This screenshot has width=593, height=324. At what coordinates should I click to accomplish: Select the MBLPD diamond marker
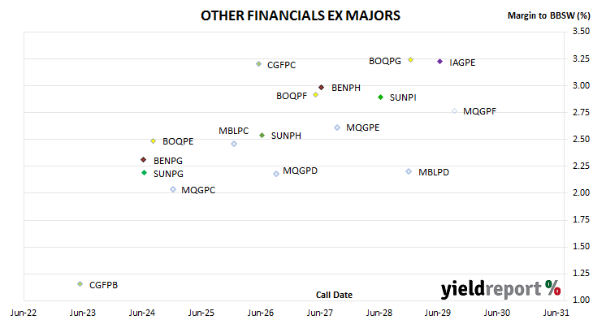409,171
